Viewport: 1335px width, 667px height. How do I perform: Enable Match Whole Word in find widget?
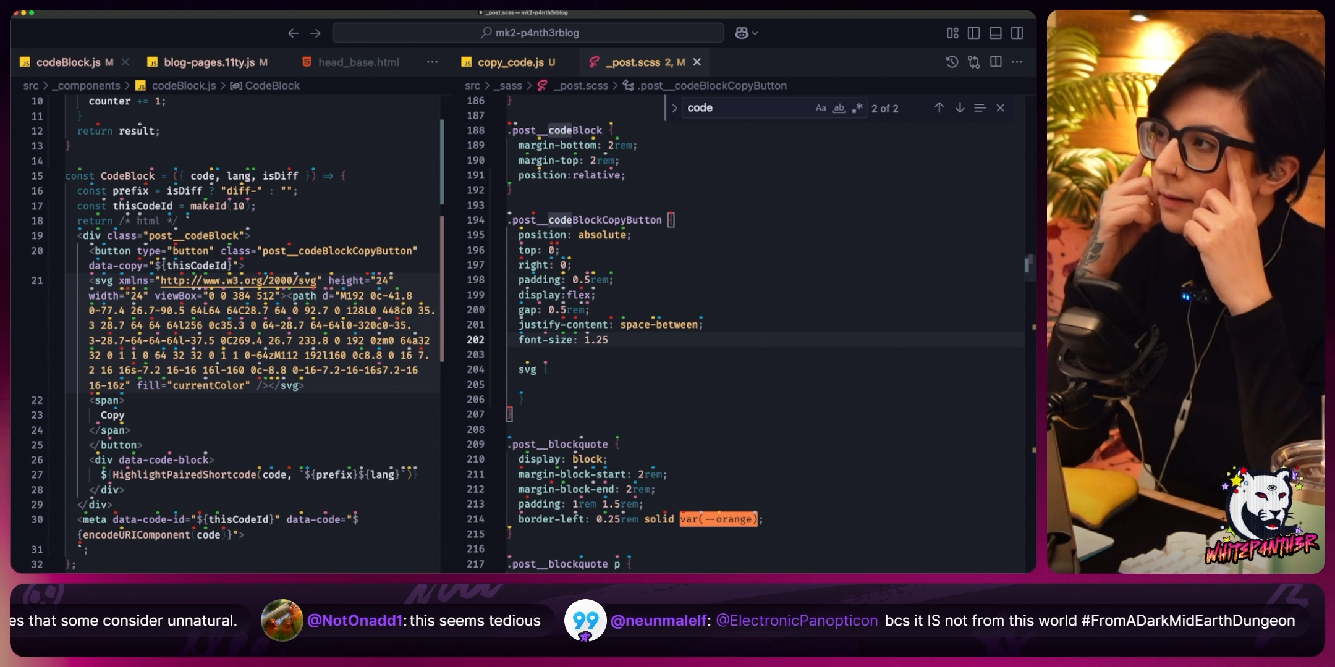click(x=839, y=108)
